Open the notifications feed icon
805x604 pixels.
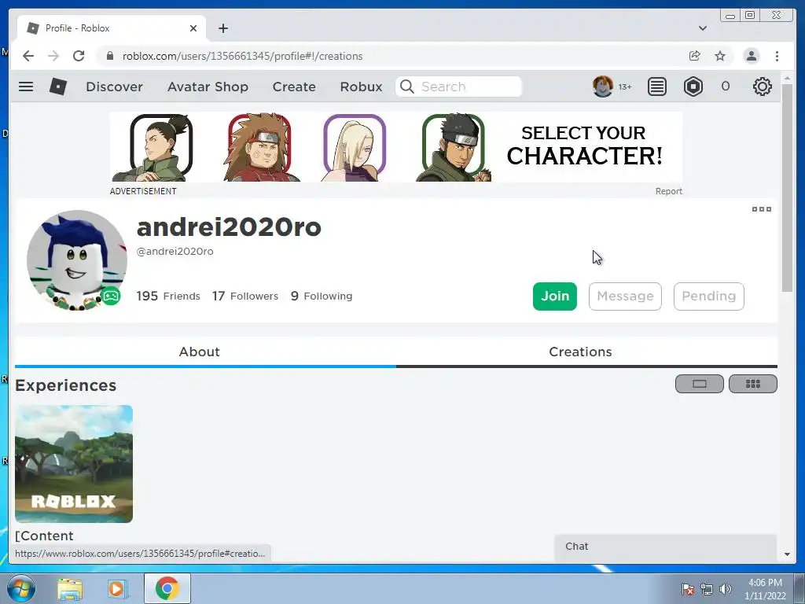656,87
